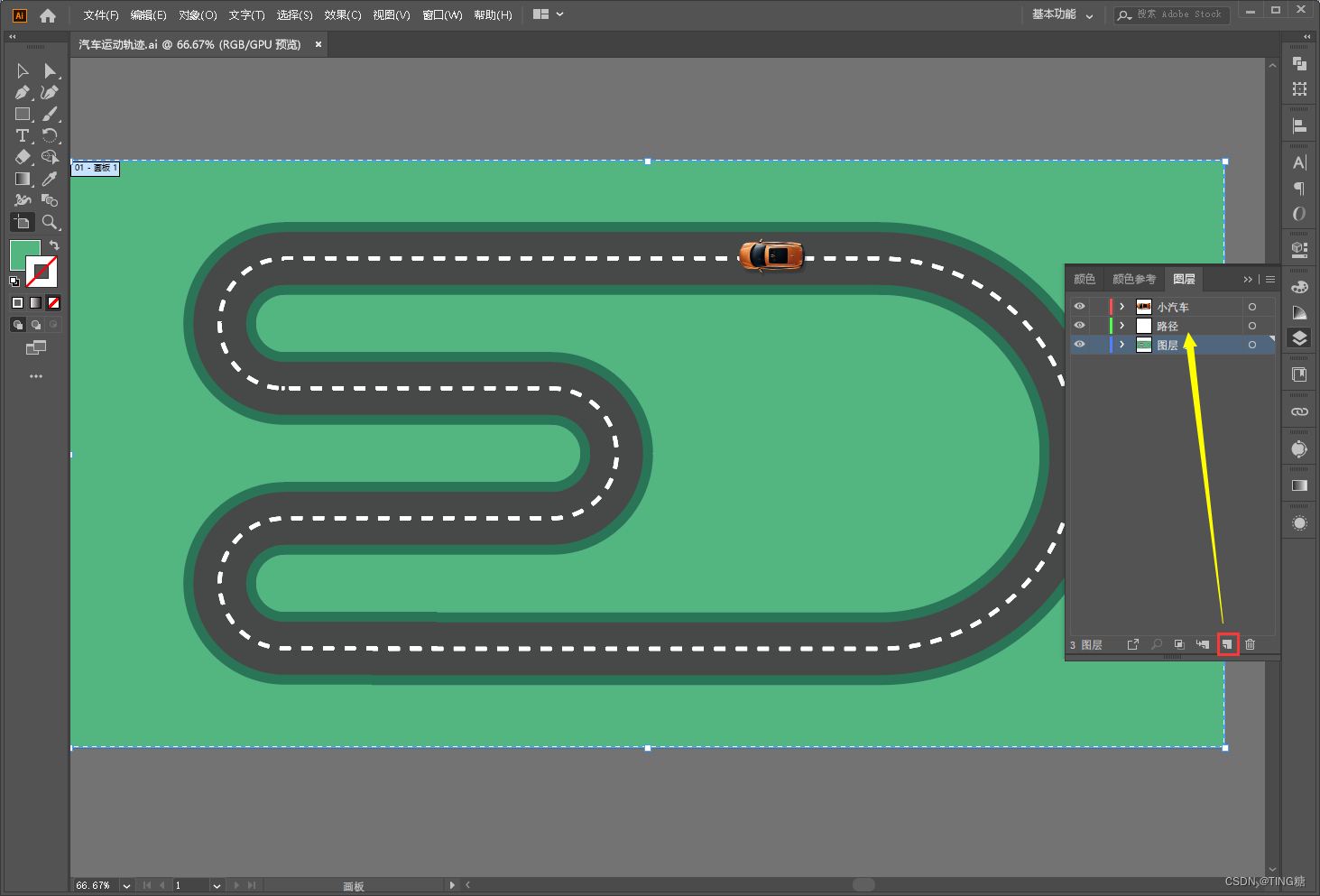
Task: Open 效果(C) menu
Action: point(343,15)
